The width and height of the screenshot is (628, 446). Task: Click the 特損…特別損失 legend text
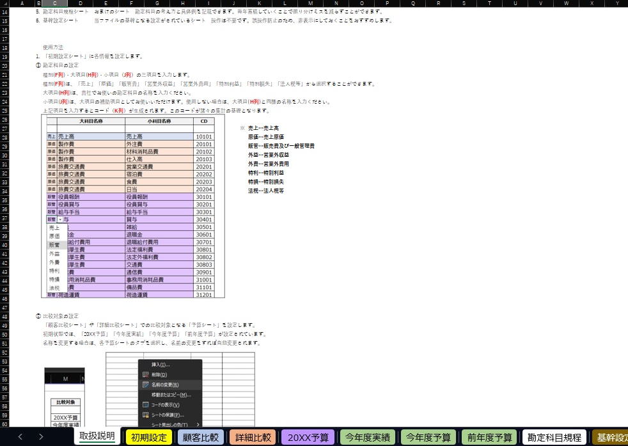tap(266, 182)
